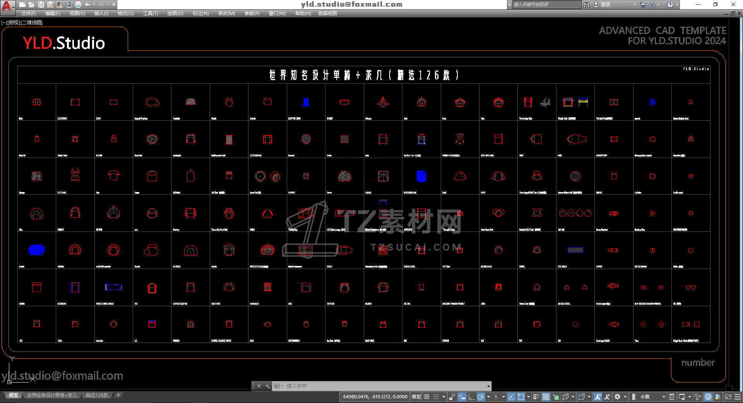The width and height of the screenshot is (743, 403).
Task: Close the command line panel
Action: (x=259, y=386)
